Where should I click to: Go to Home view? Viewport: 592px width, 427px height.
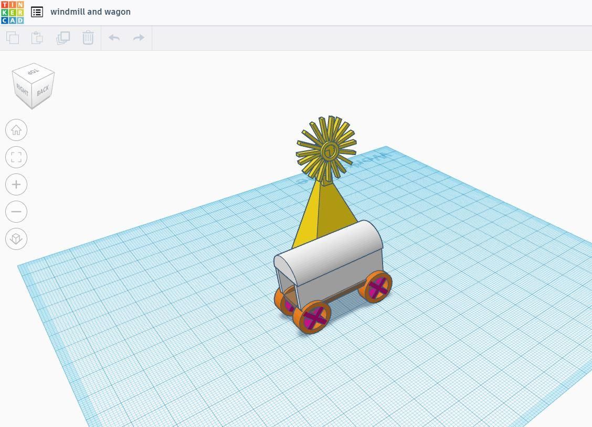[16, 130]
